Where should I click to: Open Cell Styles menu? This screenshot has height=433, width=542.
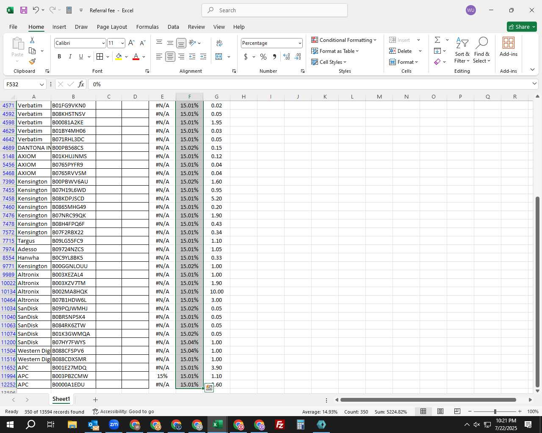tap(329, 62)
